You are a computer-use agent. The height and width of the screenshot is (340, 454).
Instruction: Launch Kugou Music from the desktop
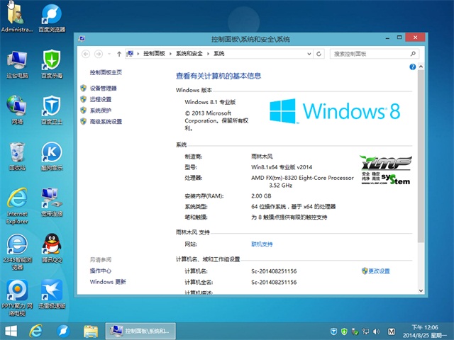tap(51, 154)
